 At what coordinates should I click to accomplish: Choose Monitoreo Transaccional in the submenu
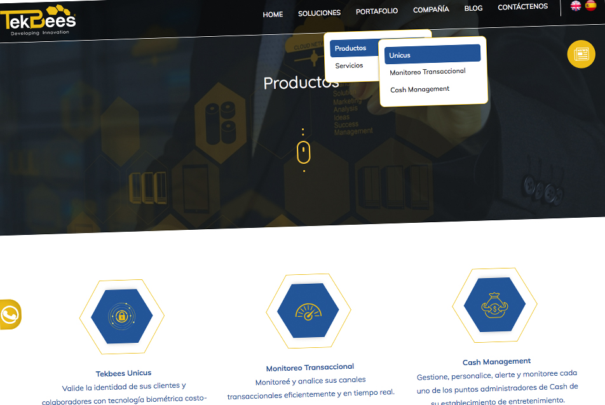click(x=428, y=72)
